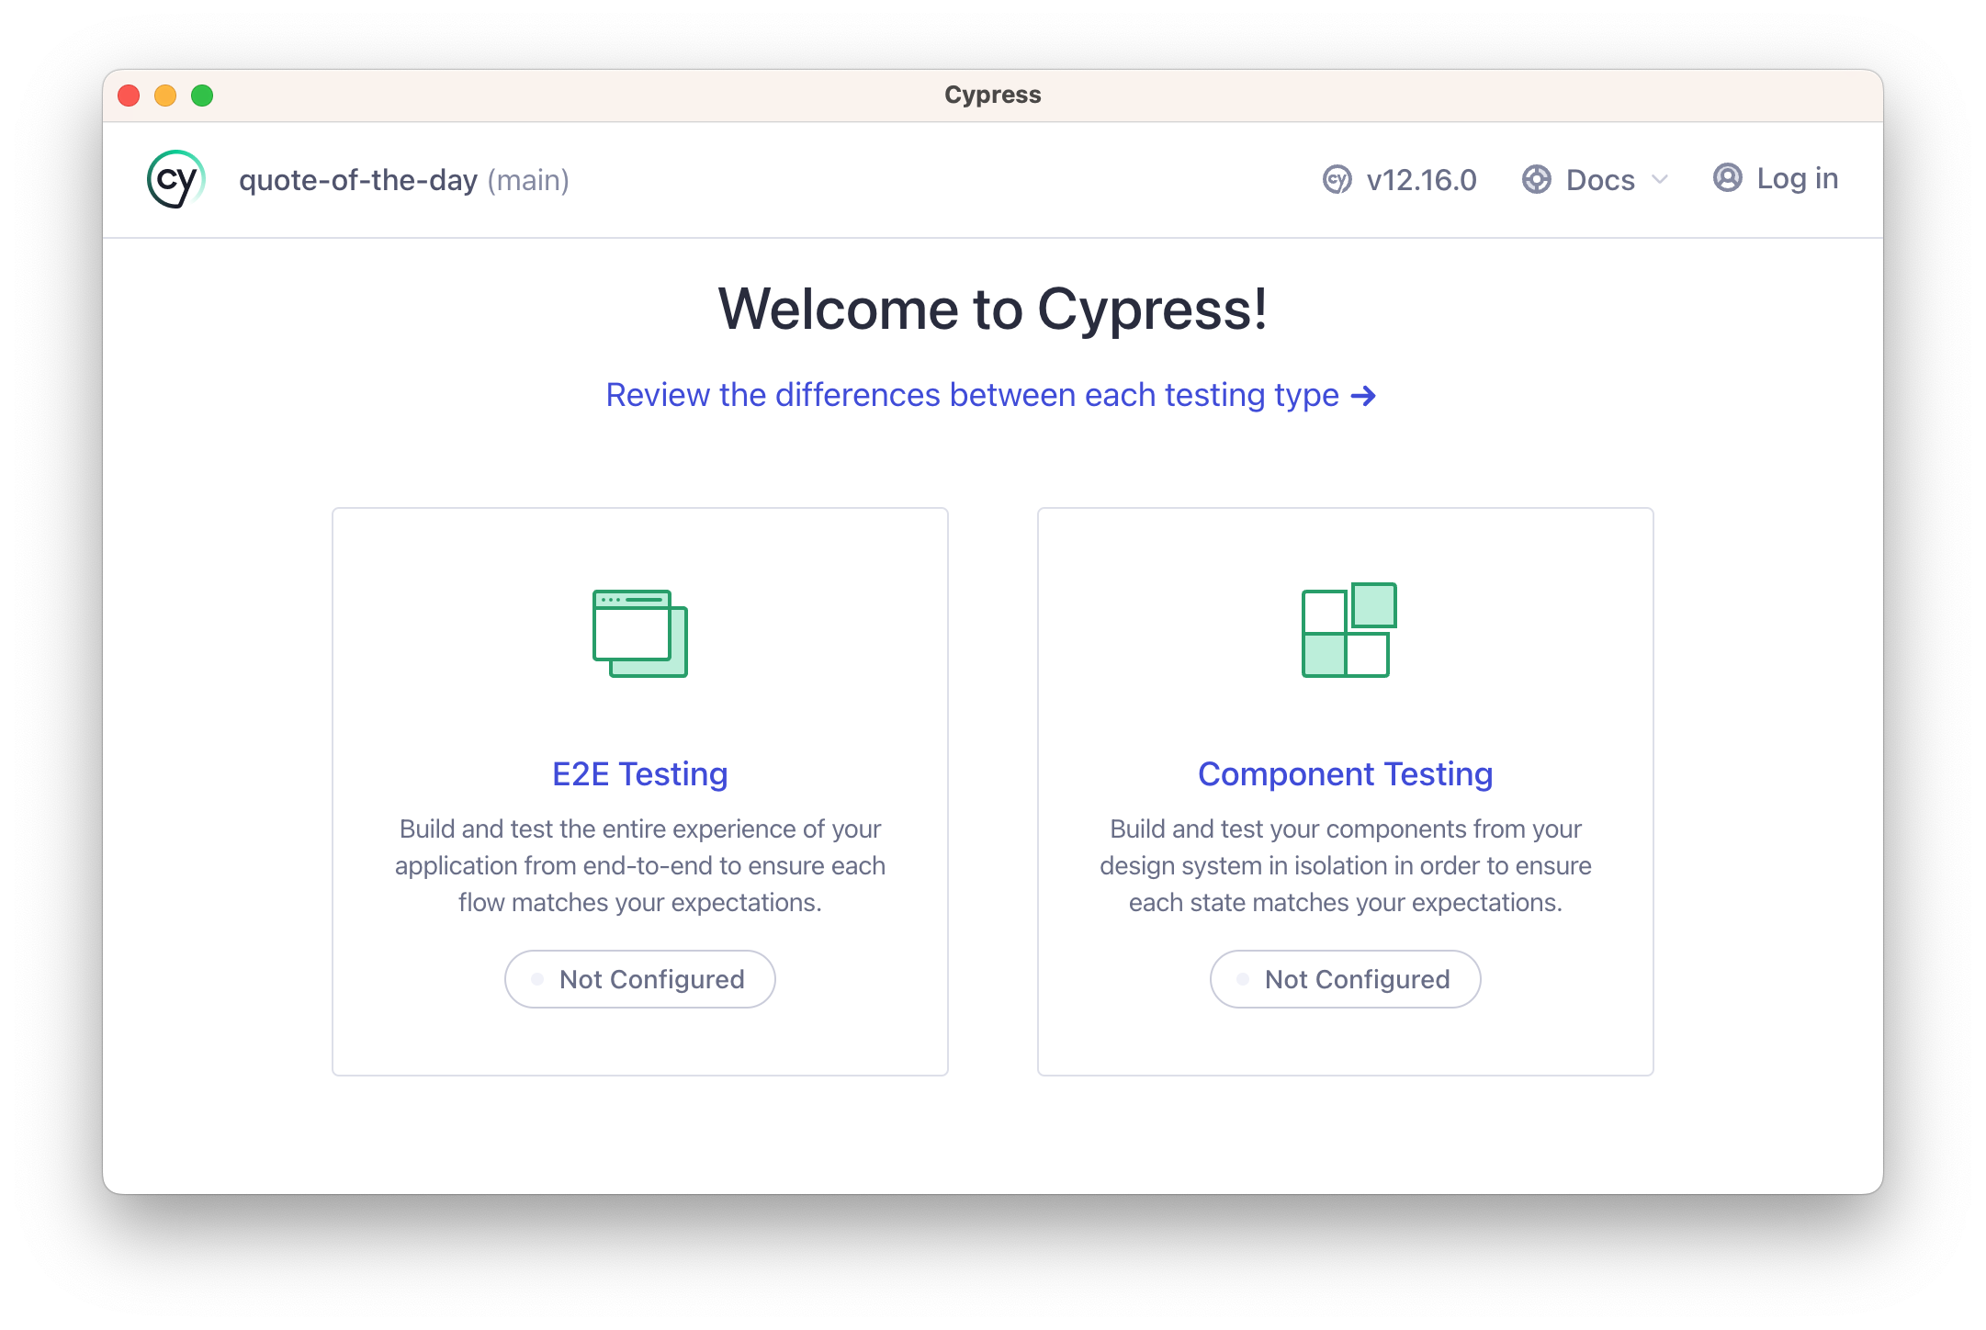This screenshot has height=1330, width=1986.
Task: Click the Cypress version badge icon
Action: (x=1337, y=180)
